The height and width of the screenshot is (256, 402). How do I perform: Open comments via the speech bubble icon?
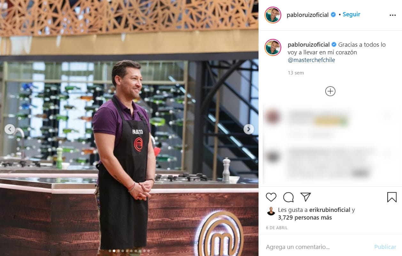click(x=288, y=197)
